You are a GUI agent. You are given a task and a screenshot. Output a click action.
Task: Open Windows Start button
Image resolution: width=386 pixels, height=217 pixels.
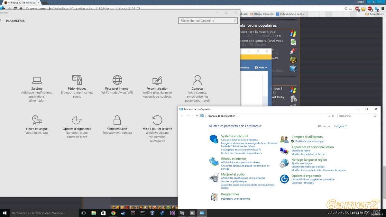pyautogui.click(x=5, y=213)
